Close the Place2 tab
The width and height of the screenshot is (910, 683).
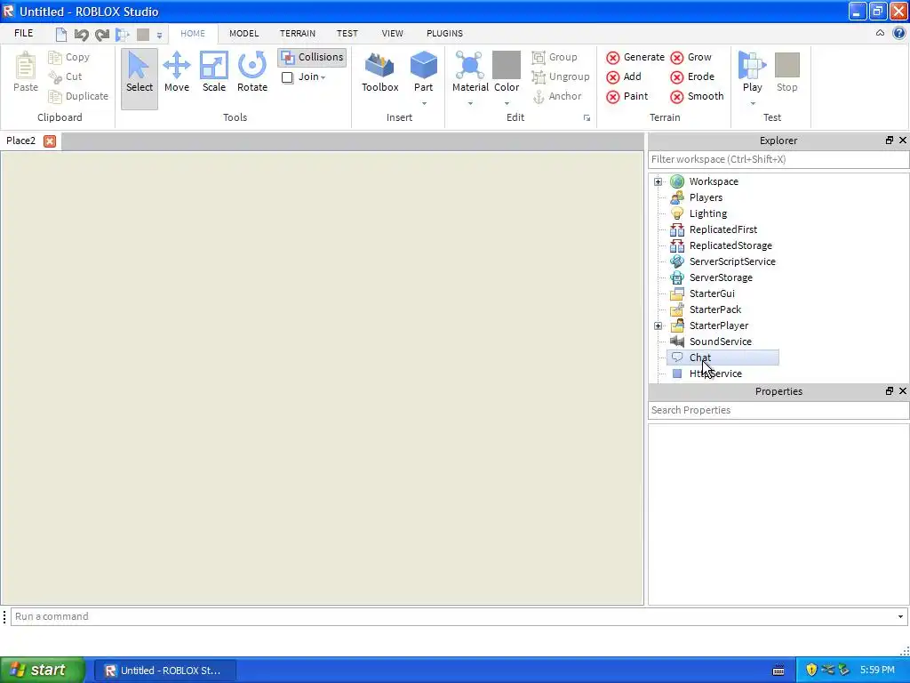(50, 141)
